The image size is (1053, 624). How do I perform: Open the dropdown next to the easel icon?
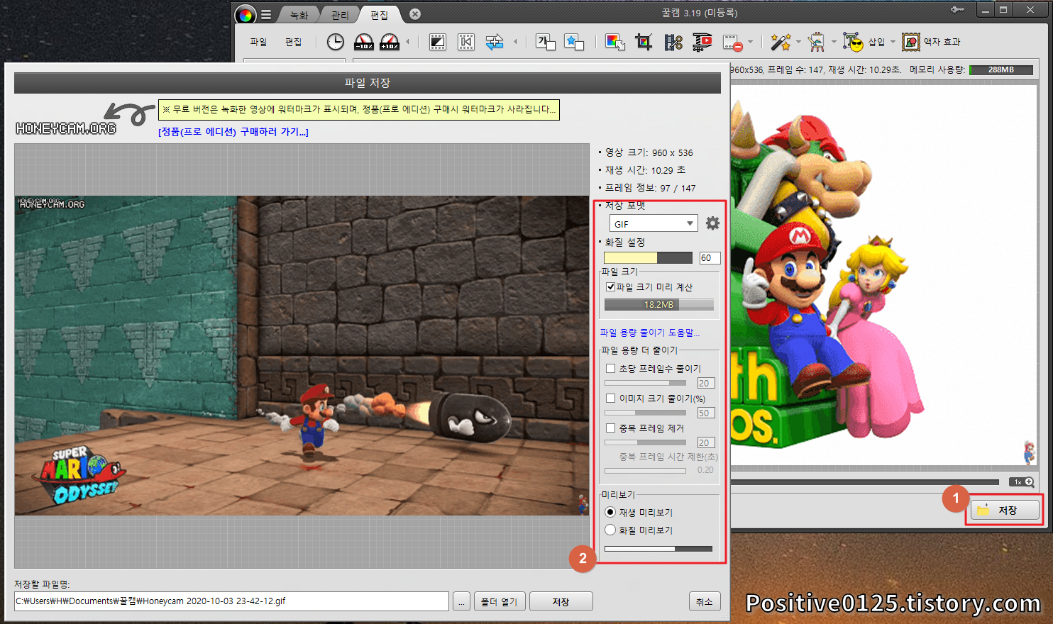pos(834,42)
